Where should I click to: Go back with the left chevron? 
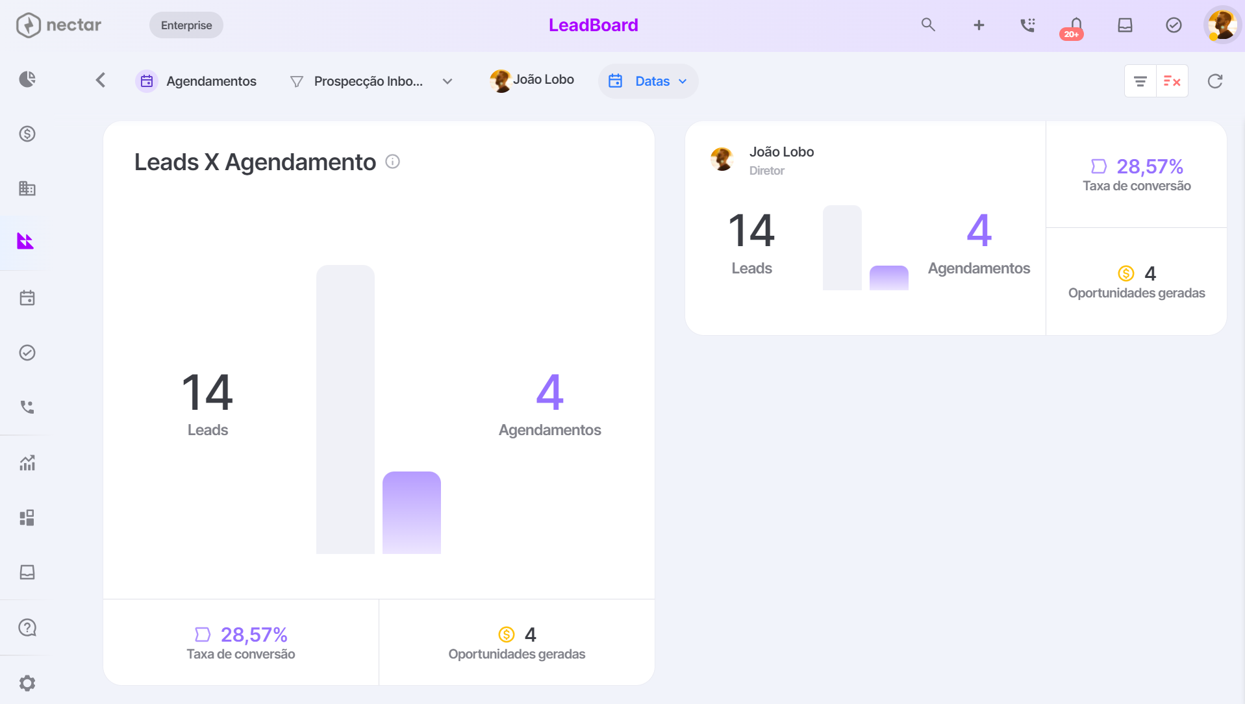click(x=100, y=80)
